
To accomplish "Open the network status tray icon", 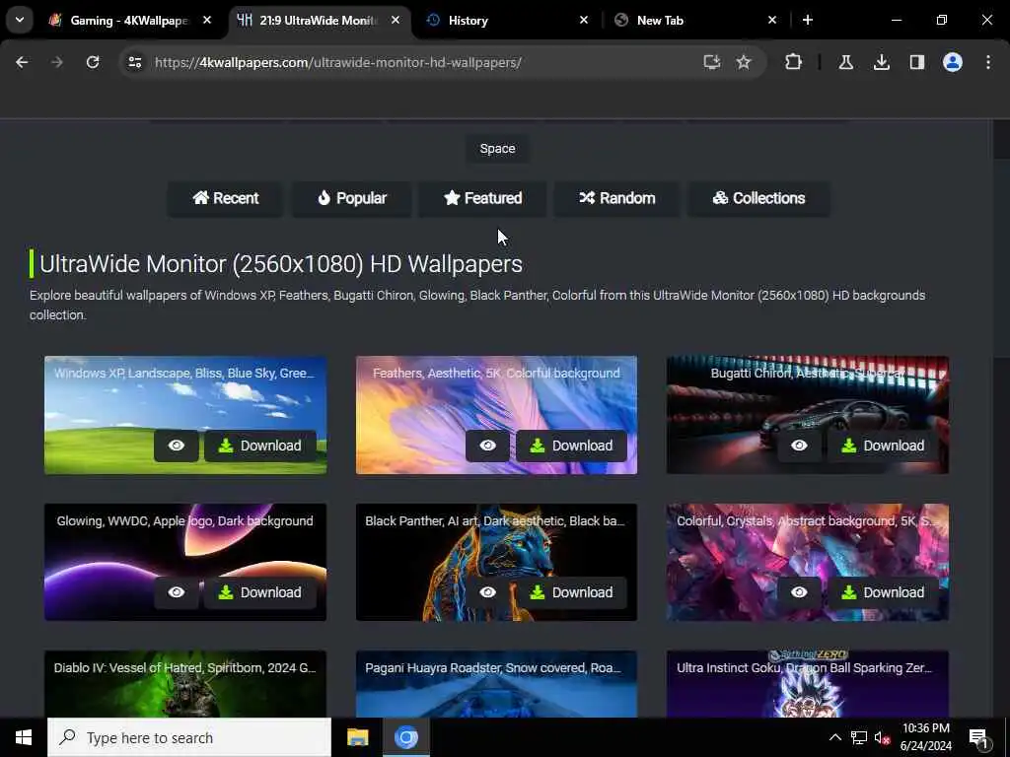I will pyautogui.click(x=859, y=737).
